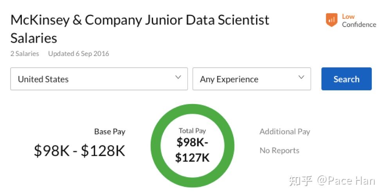Click the blue Search button

pos(346,79)
